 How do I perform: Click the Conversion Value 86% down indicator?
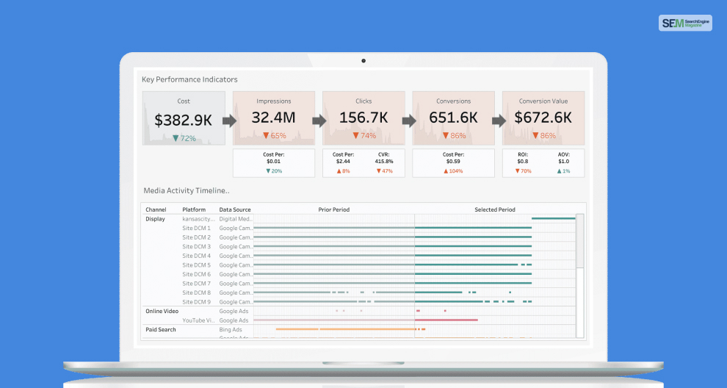544,135
